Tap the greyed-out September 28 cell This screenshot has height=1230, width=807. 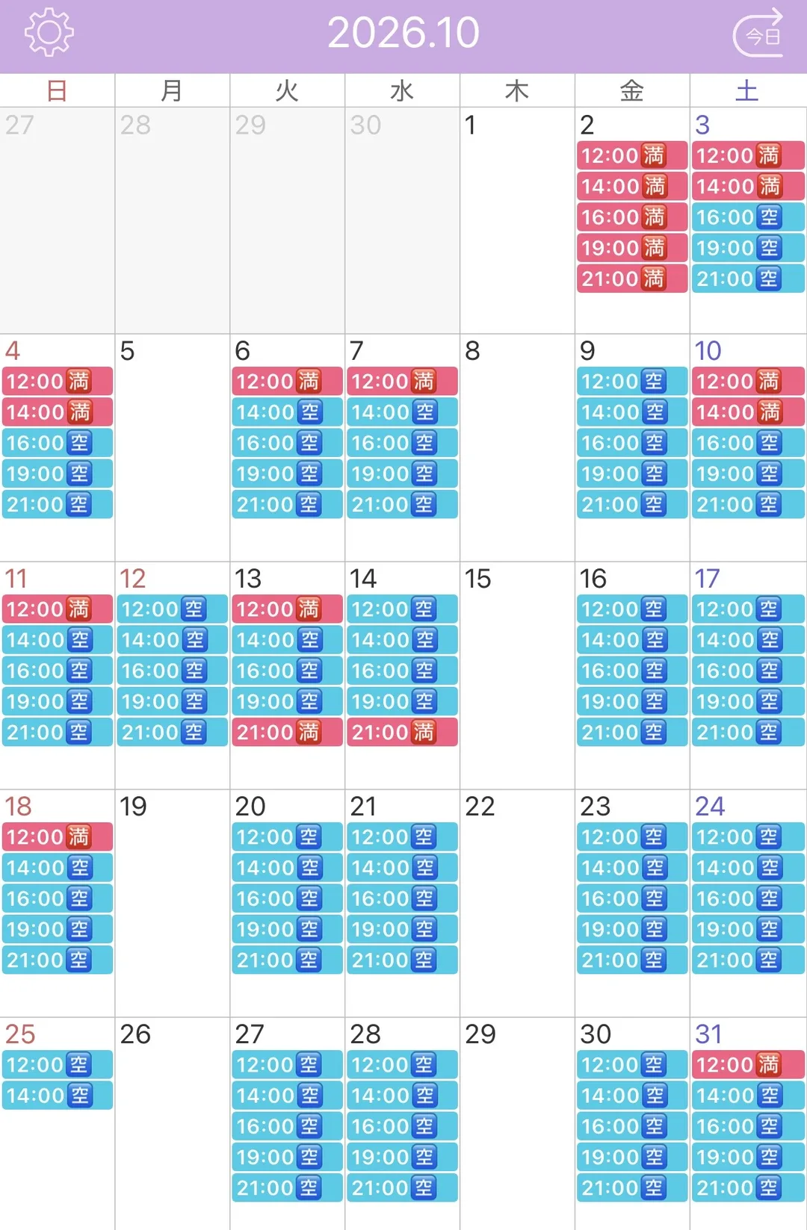click(x=173, y=220)
